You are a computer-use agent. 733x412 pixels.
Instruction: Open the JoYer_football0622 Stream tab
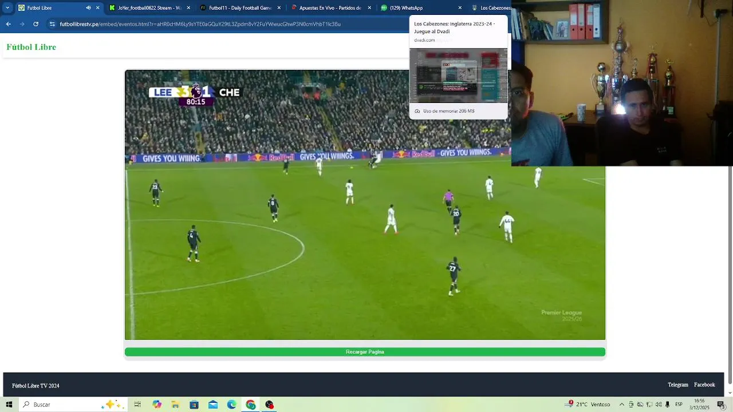pos(149,8)
